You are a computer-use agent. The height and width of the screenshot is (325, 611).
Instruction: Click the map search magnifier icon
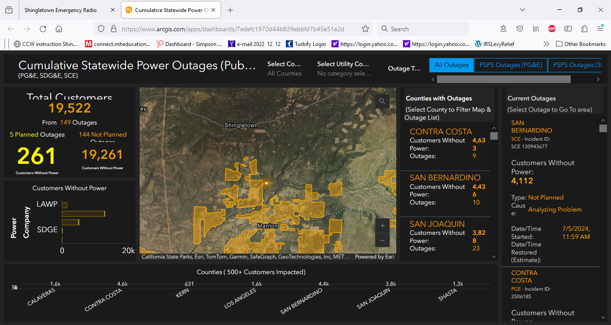tap(382, 101)
